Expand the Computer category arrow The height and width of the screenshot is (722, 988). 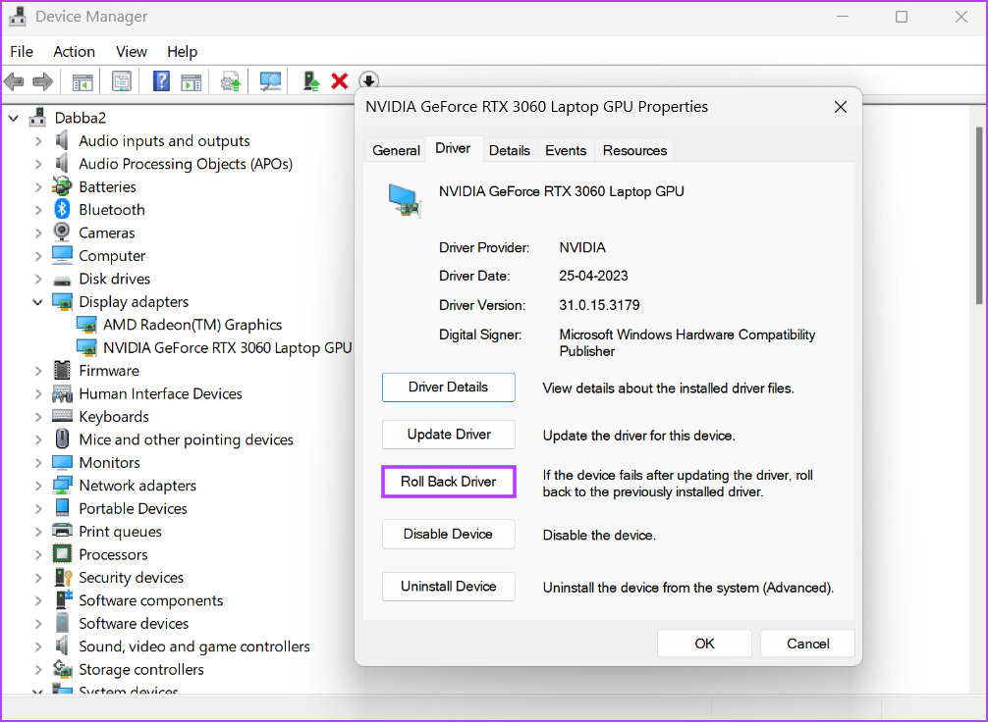pos(37,256)
